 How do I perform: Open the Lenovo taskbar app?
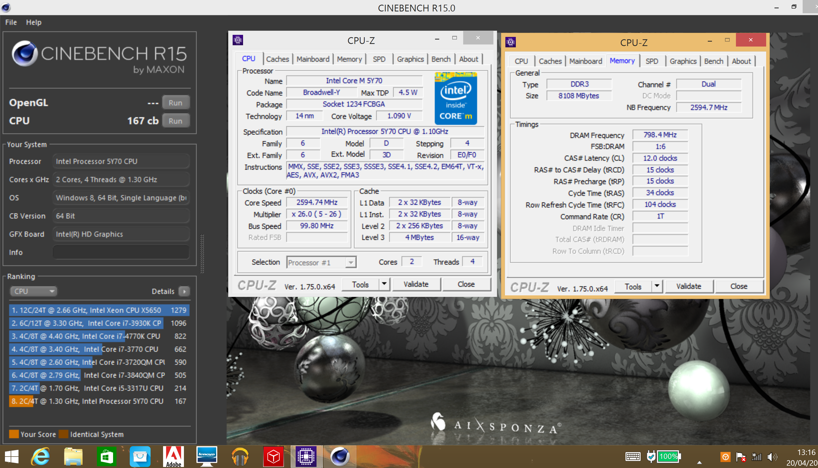tap(207, 456)
